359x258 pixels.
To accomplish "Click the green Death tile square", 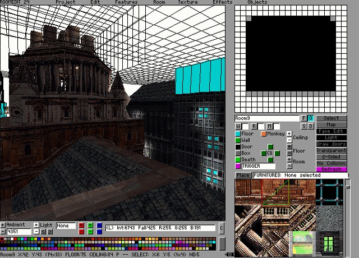I will click(x=238, y=160).
